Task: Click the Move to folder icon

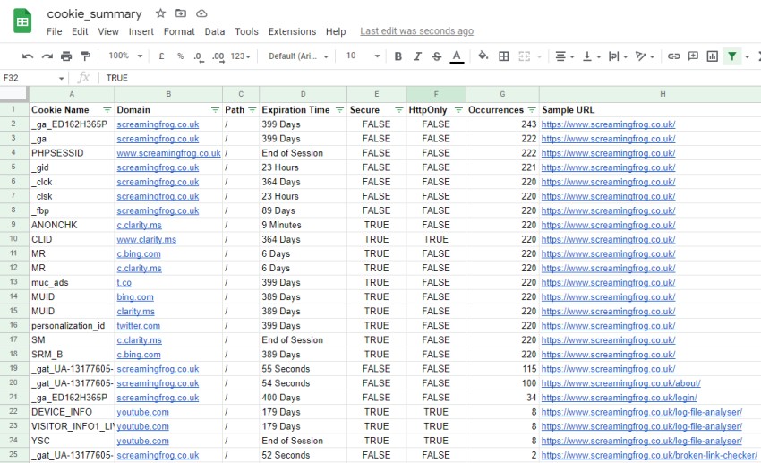Action: [181, 13]
